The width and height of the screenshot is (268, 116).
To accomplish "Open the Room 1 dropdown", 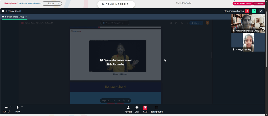I will (x=52, y=3).
